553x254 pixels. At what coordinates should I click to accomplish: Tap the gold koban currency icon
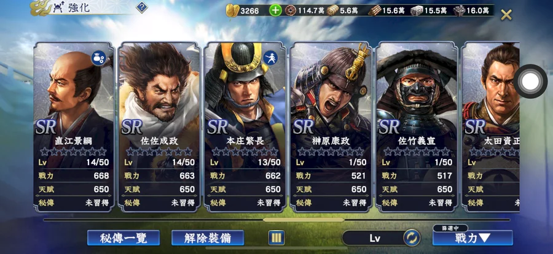pyautogui.click(x=232, y=10)
